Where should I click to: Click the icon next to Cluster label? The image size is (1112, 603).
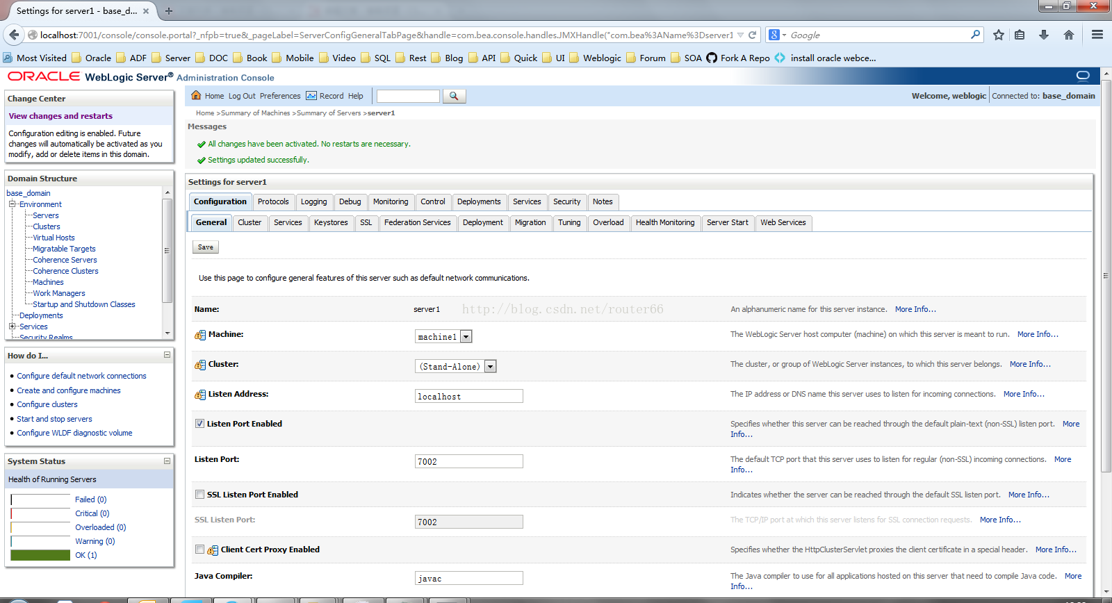(200, 365)
